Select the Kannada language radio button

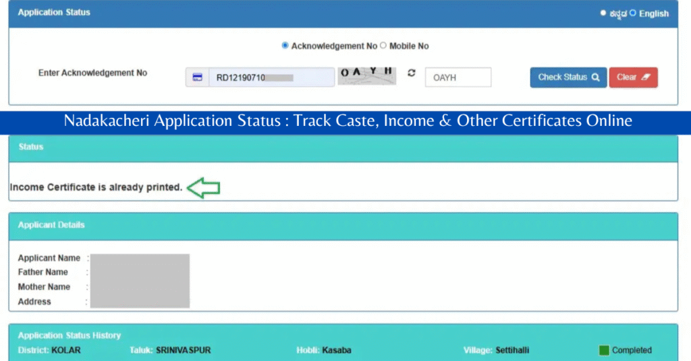click(x=603, y=13)
